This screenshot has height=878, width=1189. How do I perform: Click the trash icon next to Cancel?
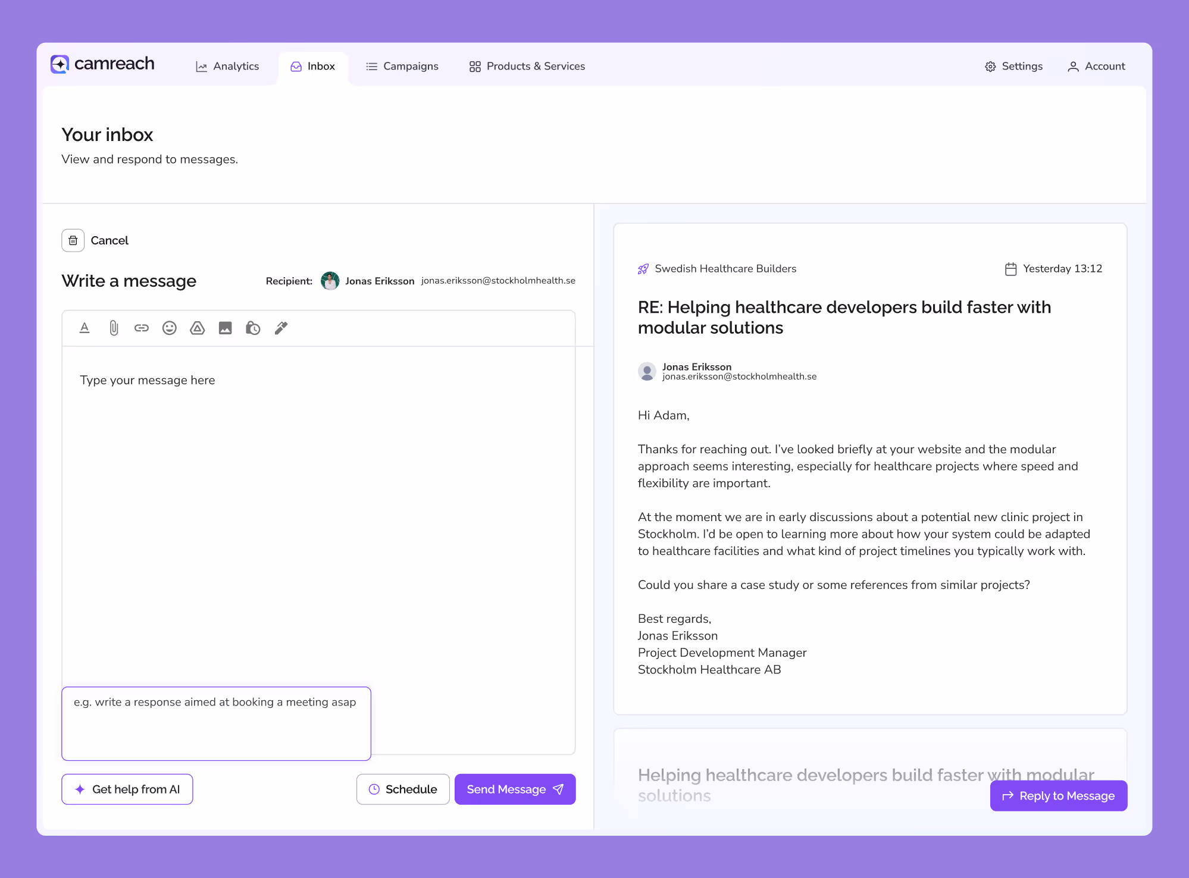(73, 240)
